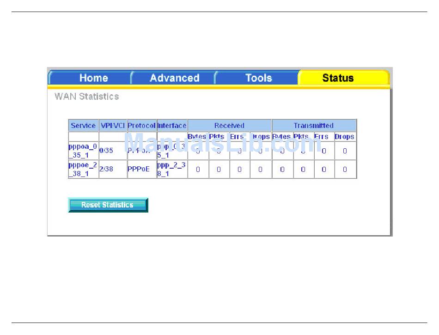Image resolution: width=439 pixels, height=335 pixels.
Task: Click the Errs subheader under Received
Action: pyautogui.click(x=237, y=137)
